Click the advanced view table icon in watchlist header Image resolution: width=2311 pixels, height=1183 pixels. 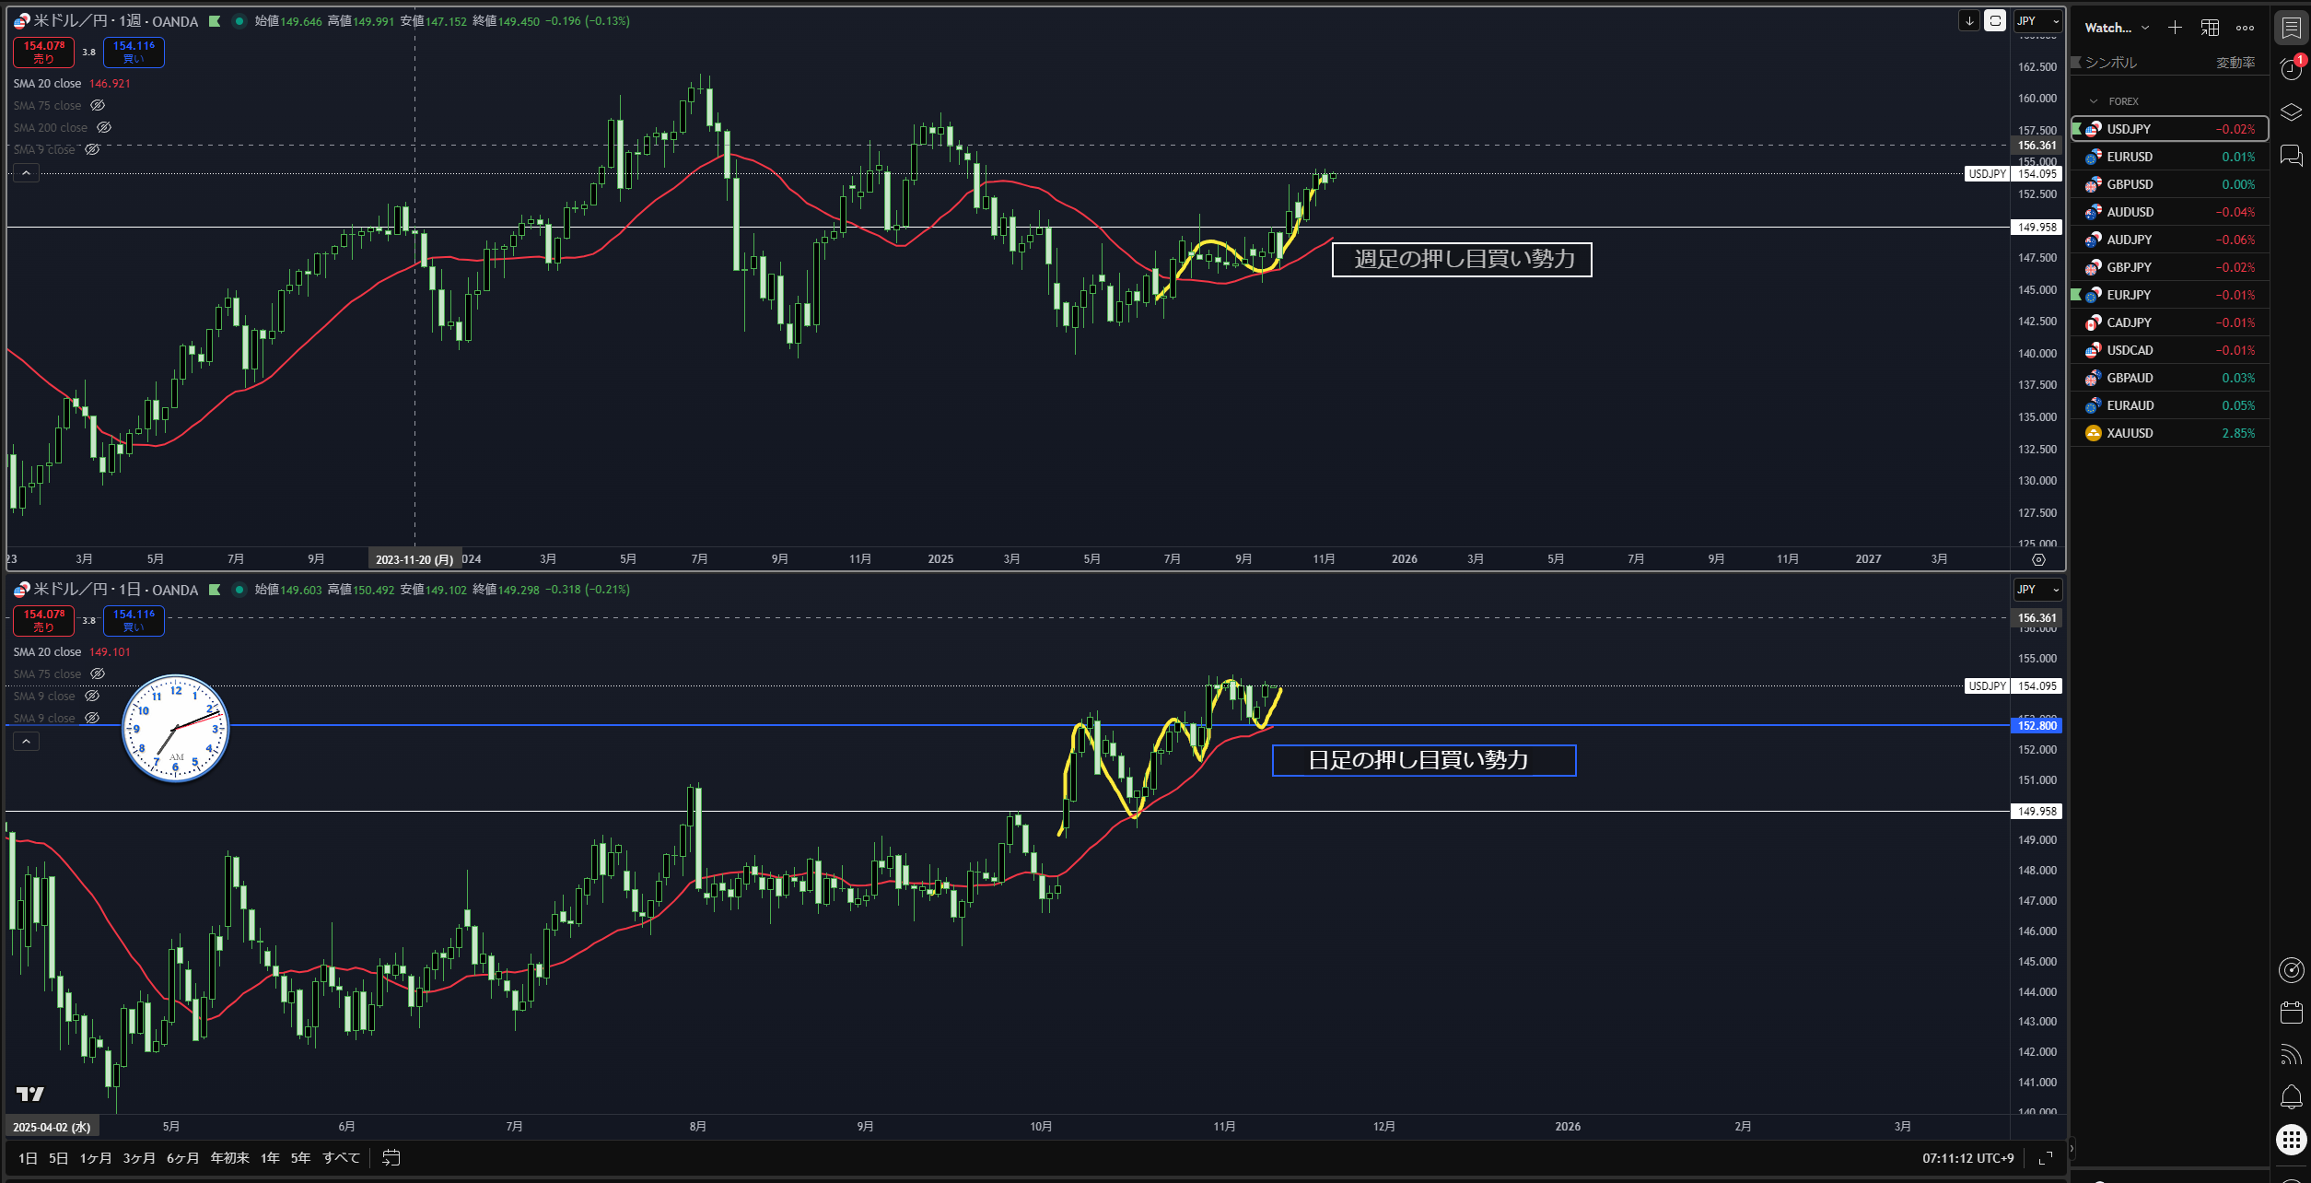[2210, 28]
